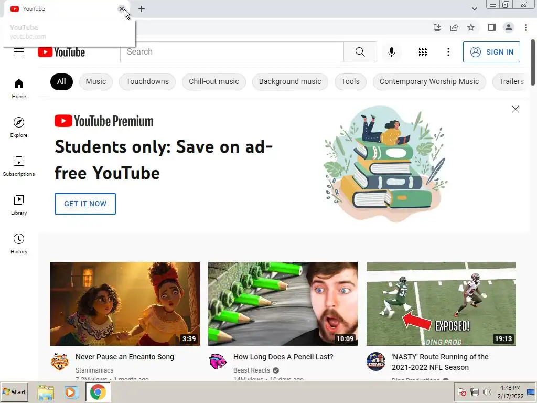Open the file explorer taskbar icon

click(x=46, y=392)
